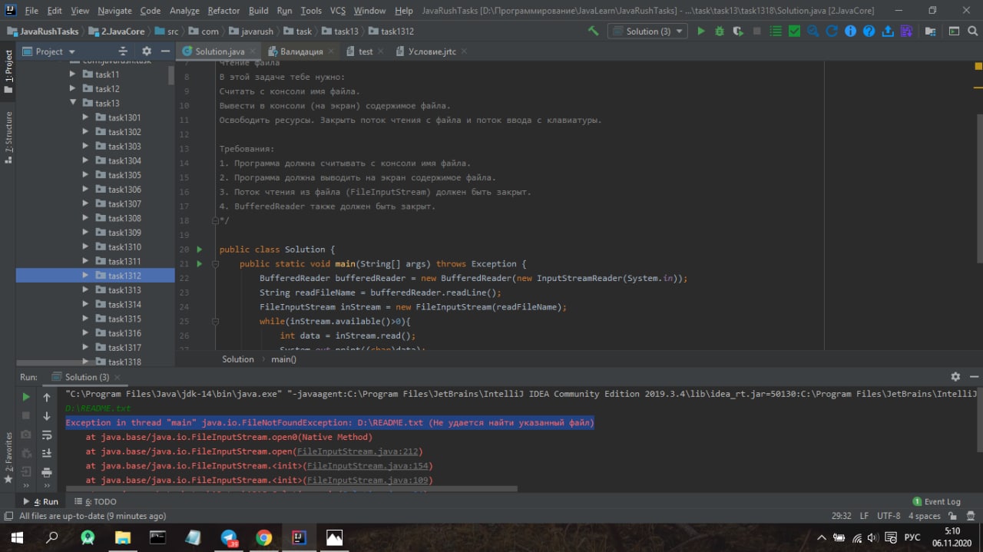Click LF line separator in status bar
This screenshot has width=983, height=552.
coord(864,516)
